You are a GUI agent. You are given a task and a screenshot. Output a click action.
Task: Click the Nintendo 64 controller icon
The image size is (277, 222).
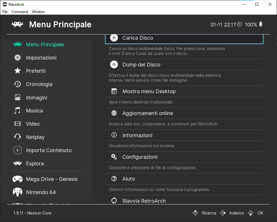point(18,192)
